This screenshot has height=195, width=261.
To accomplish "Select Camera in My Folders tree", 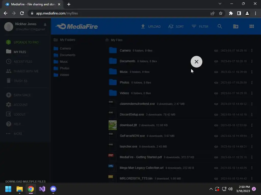I will pos(62,48).
